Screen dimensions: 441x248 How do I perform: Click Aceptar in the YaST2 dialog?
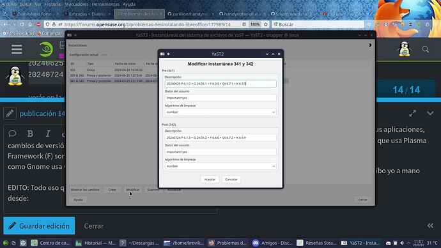click(210, 180)
